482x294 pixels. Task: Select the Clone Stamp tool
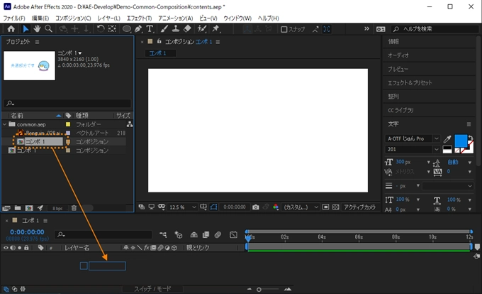(176, 29)
